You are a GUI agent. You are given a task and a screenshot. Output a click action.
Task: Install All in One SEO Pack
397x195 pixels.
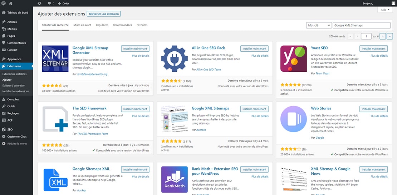(x=254, y=49)
